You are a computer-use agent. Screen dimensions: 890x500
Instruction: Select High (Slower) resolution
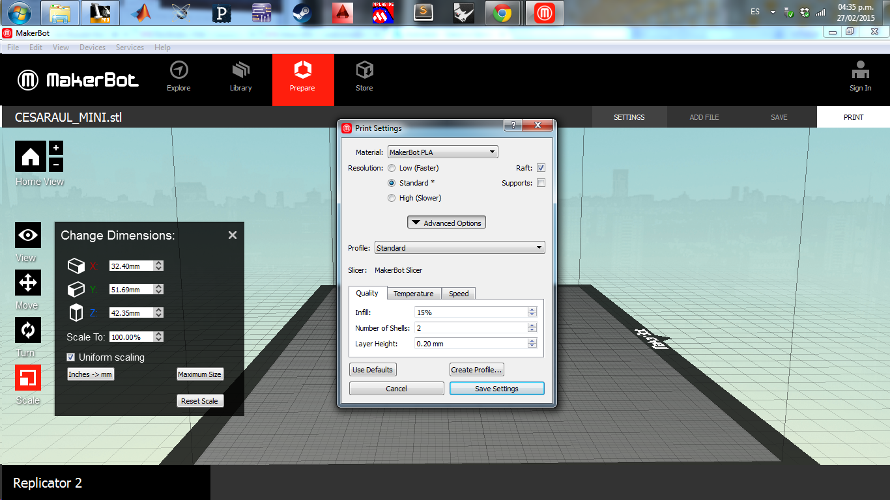pos(392,198)
